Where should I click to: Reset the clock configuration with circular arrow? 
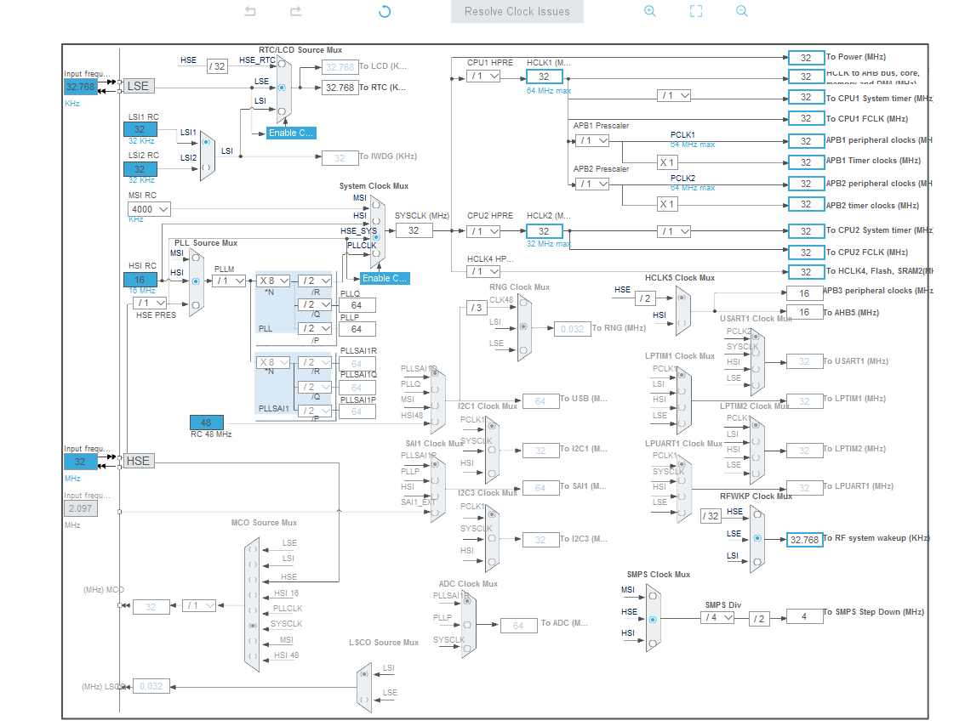click(x=384, y=11)
